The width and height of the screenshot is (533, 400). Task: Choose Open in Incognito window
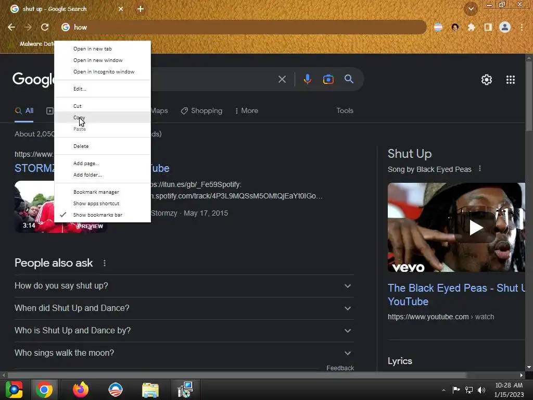click(103, 72)
